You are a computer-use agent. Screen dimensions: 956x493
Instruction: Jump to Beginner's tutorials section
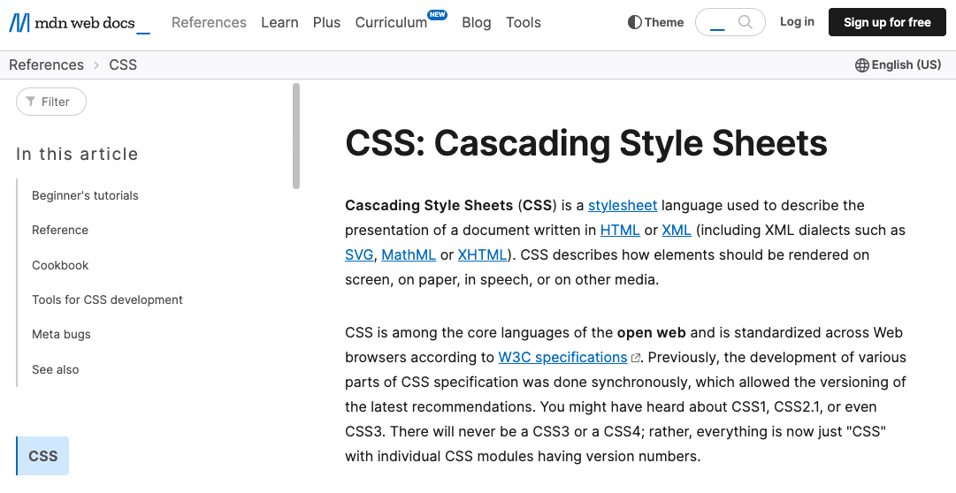coord(85,195)
